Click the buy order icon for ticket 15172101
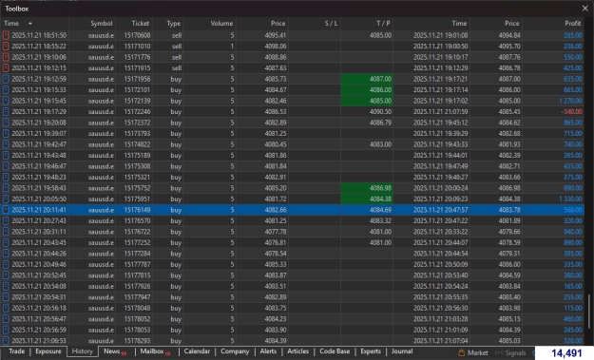The height and width of the screenshot is (360, 594). pos(6,89)
